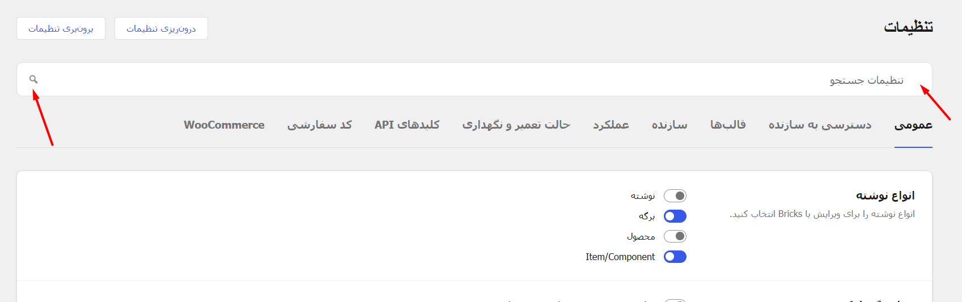The image size is (962, 302).
Task: Click the تنظیمات page title
Action: click(x=909, y=27)
